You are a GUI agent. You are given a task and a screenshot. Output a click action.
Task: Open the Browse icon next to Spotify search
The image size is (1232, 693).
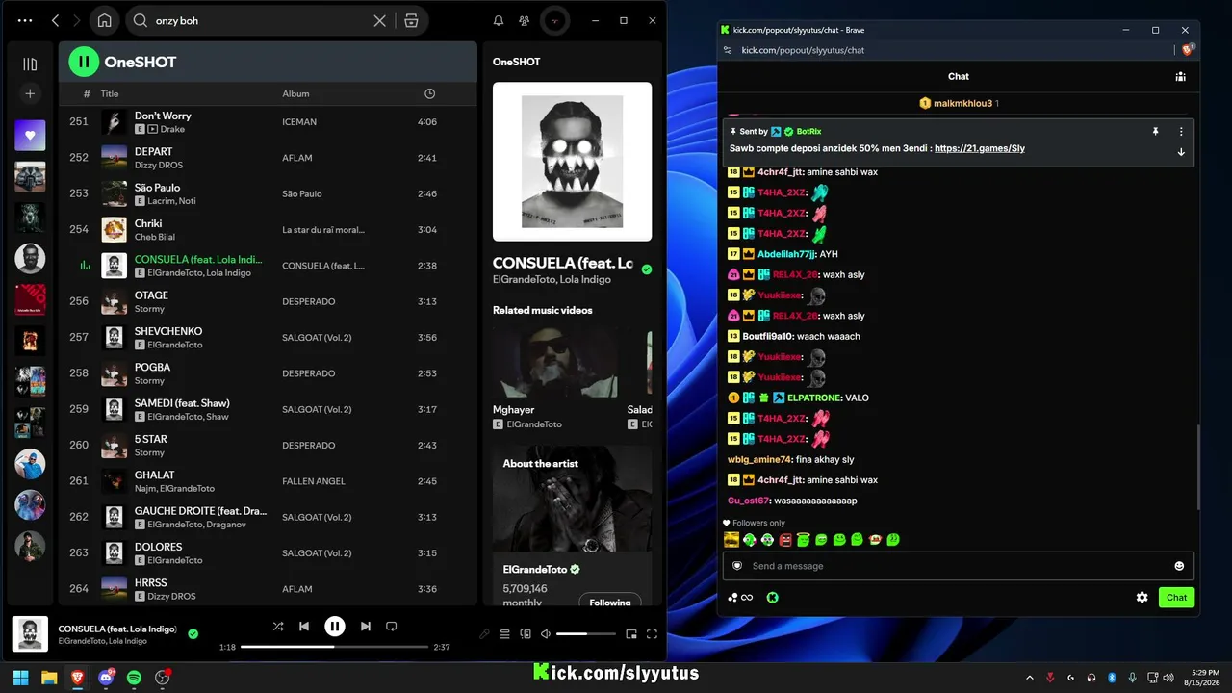pos(411,20)
